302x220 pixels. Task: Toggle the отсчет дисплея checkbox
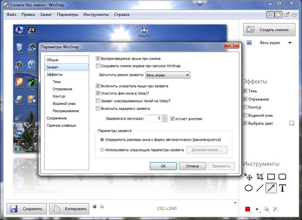(x=173, y=118)
